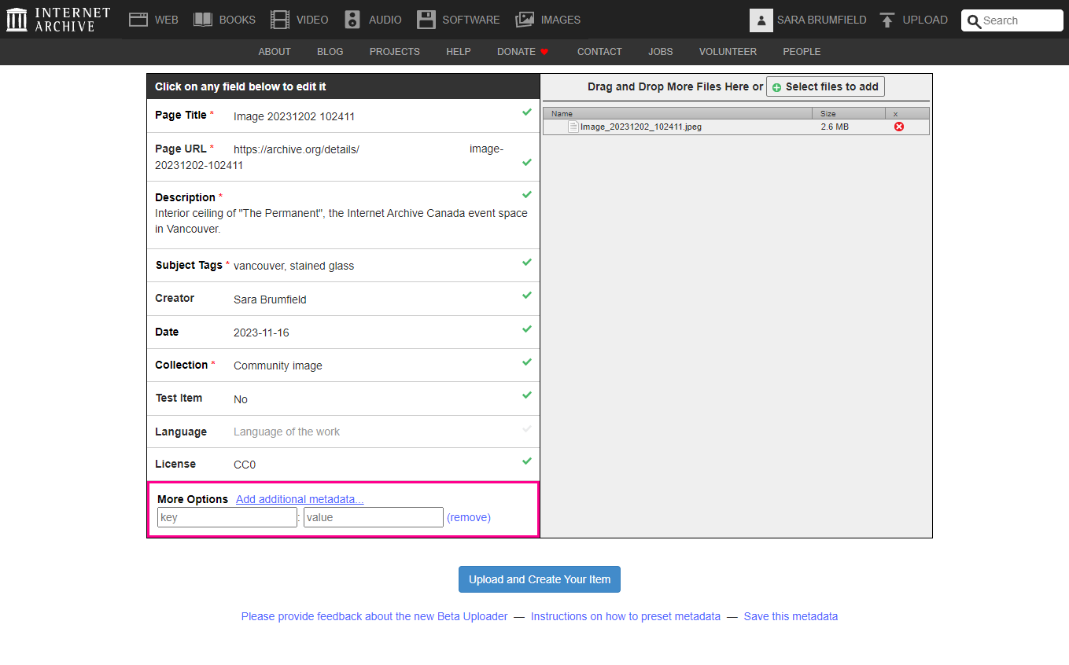Open the Books section icon
The height and width of the screenshot is (665, 1069).
(x=203, y=20)
